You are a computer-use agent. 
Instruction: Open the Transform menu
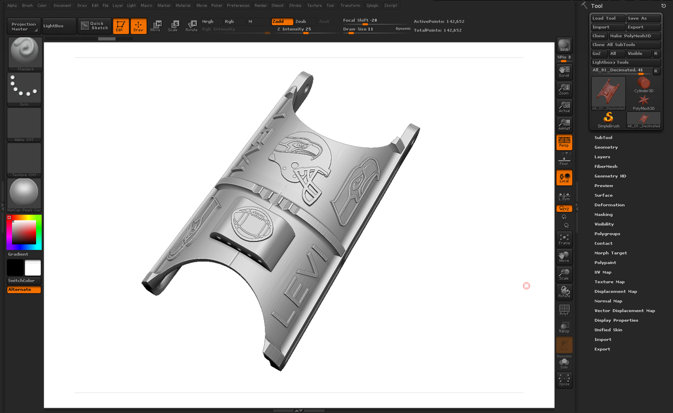click(350, 6)
